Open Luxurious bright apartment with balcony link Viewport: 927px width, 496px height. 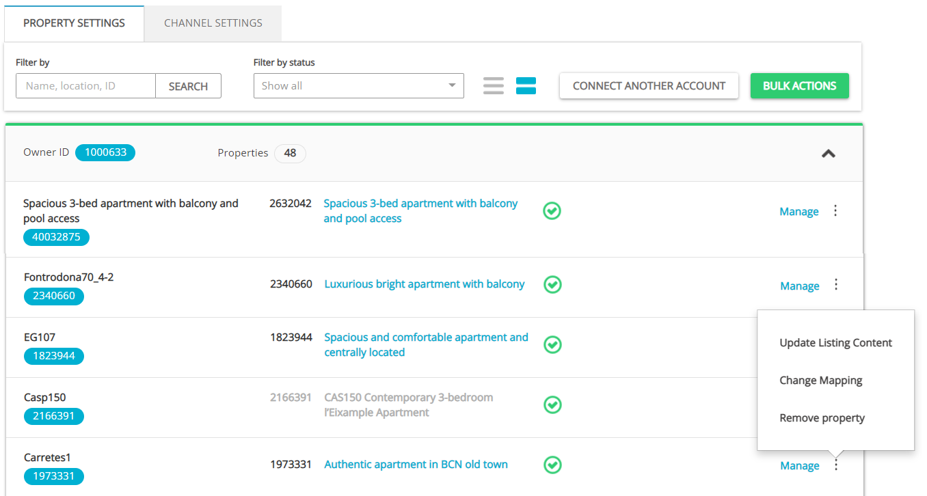[x=425, y=284]
